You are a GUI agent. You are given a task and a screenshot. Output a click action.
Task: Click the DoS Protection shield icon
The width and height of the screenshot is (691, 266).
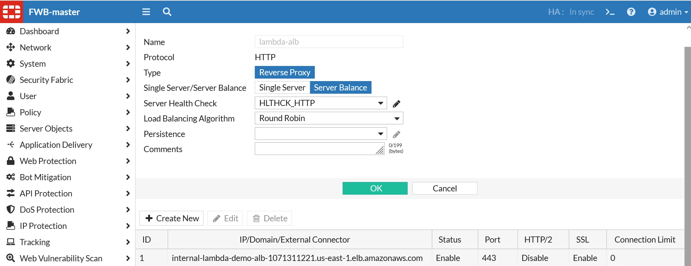click(11, 209)
